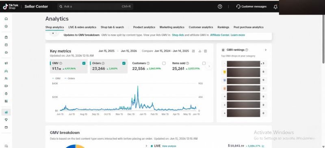Image resolution: width=325 pixels, height=148 pixels.
Task: Follow the Shop Ads link
Action: point(178,35)
